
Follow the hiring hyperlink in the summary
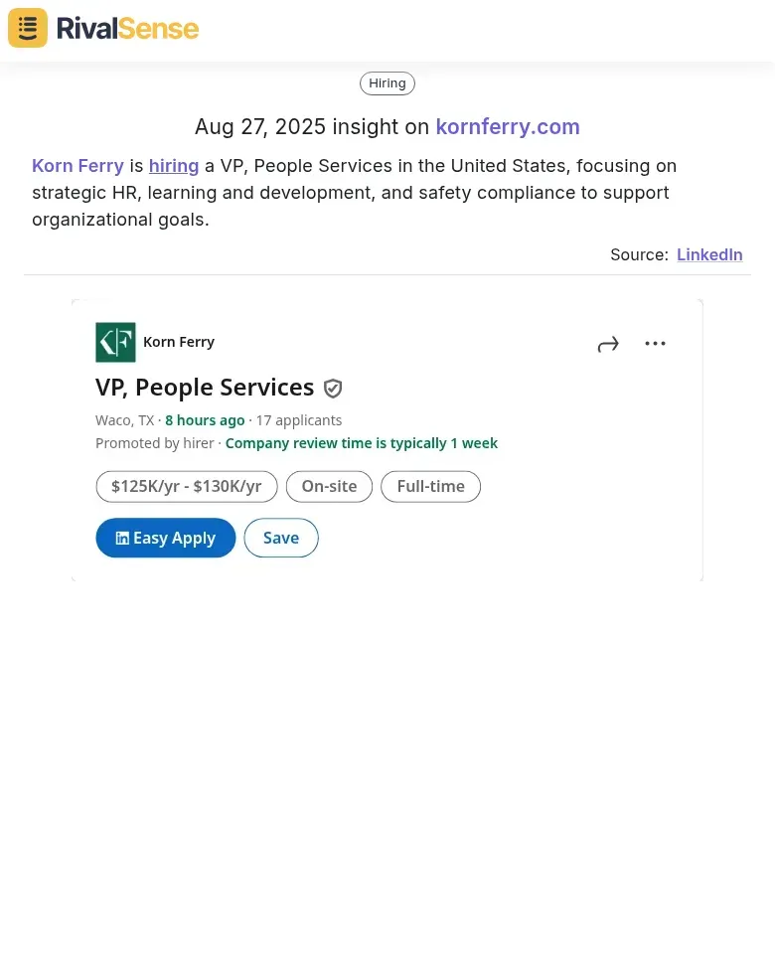point(174,165)
